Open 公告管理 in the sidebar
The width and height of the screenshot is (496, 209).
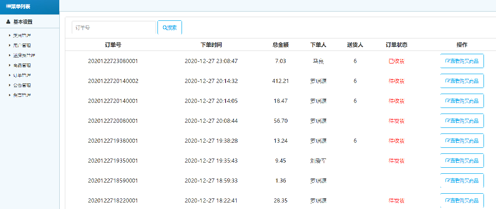click(22, 85)
